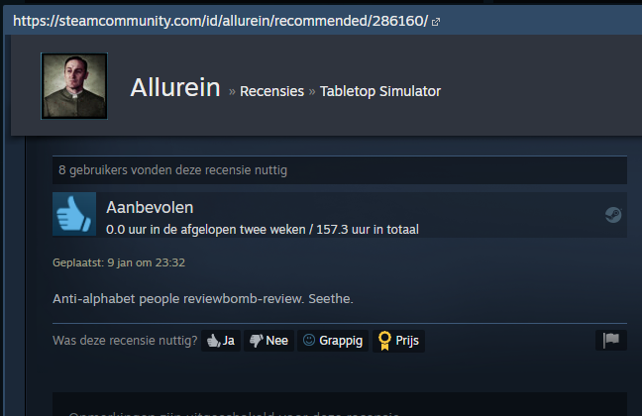Vote Nee to mark review unhelpful
642x416 pixels.
(x=268, y=341)
